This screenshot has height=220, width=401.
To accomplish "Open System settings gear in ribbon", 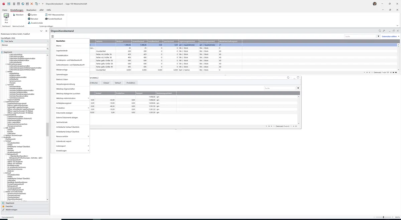I will 32,15.
